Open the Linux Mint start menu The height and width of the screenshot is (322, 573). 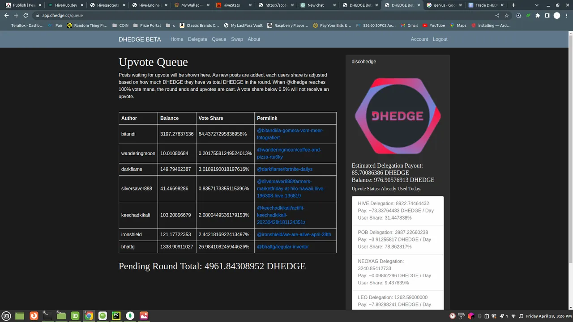(x=5, y=316)
